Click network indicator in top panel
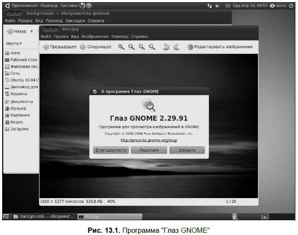 209,6
